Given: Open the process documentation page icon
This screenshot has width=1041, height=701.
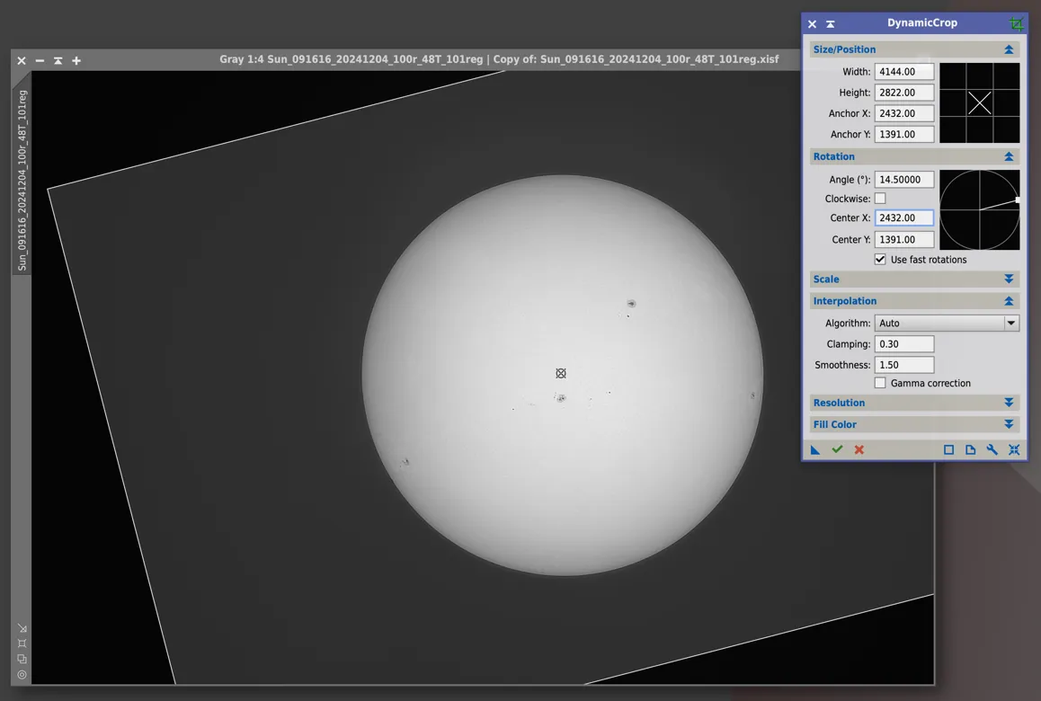Looking at the screenshot, I should (970, 449).
